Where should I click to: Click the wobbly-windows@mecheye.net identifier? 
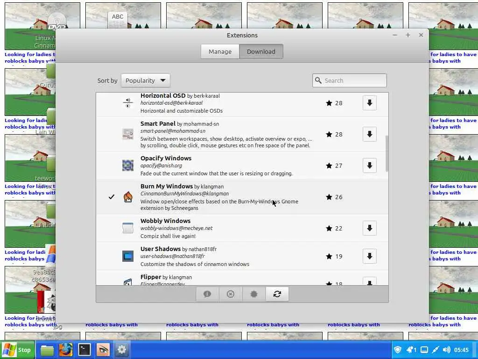click(x=176, y=228)
